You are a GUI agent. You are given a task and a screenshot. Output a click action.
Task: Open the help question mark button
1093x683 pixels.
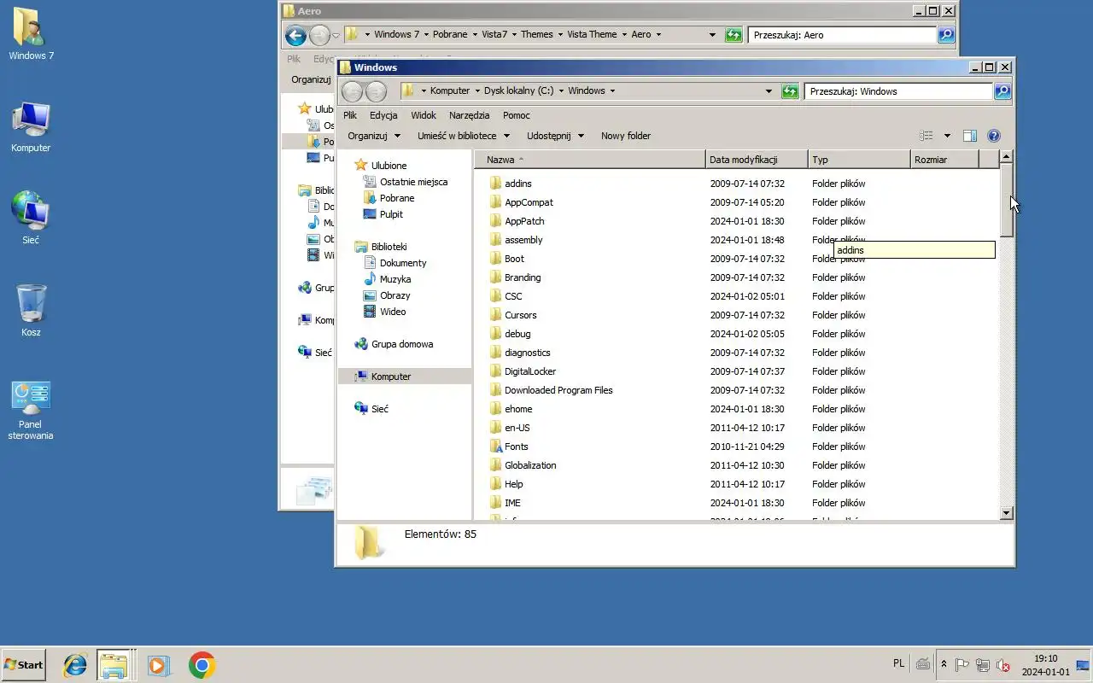point(994,136)
